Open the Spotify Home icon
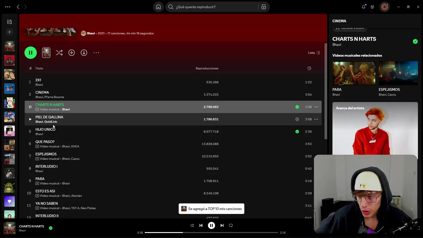Image resolution: width=423 pixels, height=238 pixels. point(158,7)
